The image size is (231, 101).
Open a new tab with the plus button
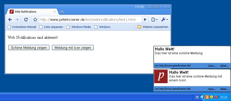tap(62, 12)
